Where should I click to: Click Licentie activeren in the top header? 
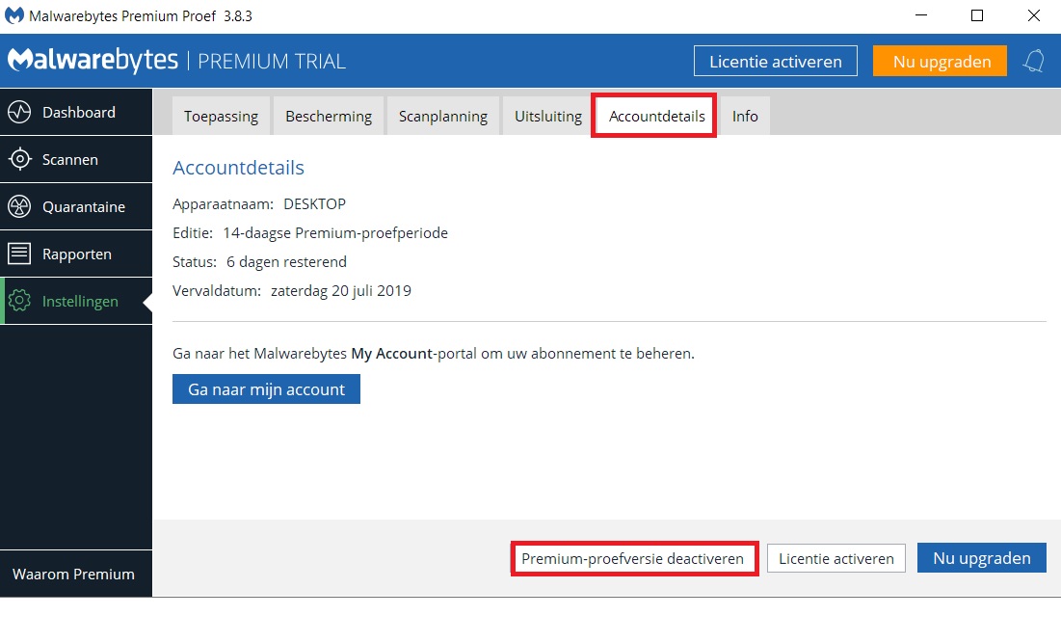[775, 61]
